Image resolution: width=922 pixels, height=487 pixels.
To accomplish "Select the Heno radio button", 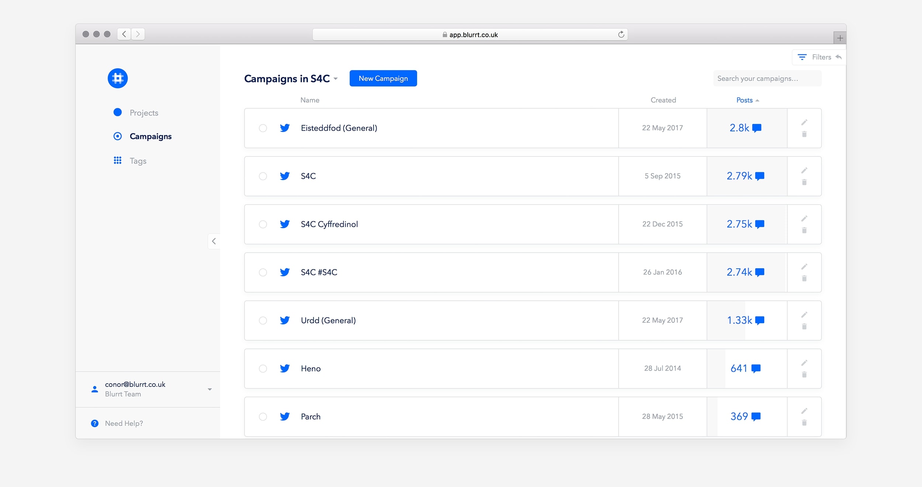I will pos(263,368).
